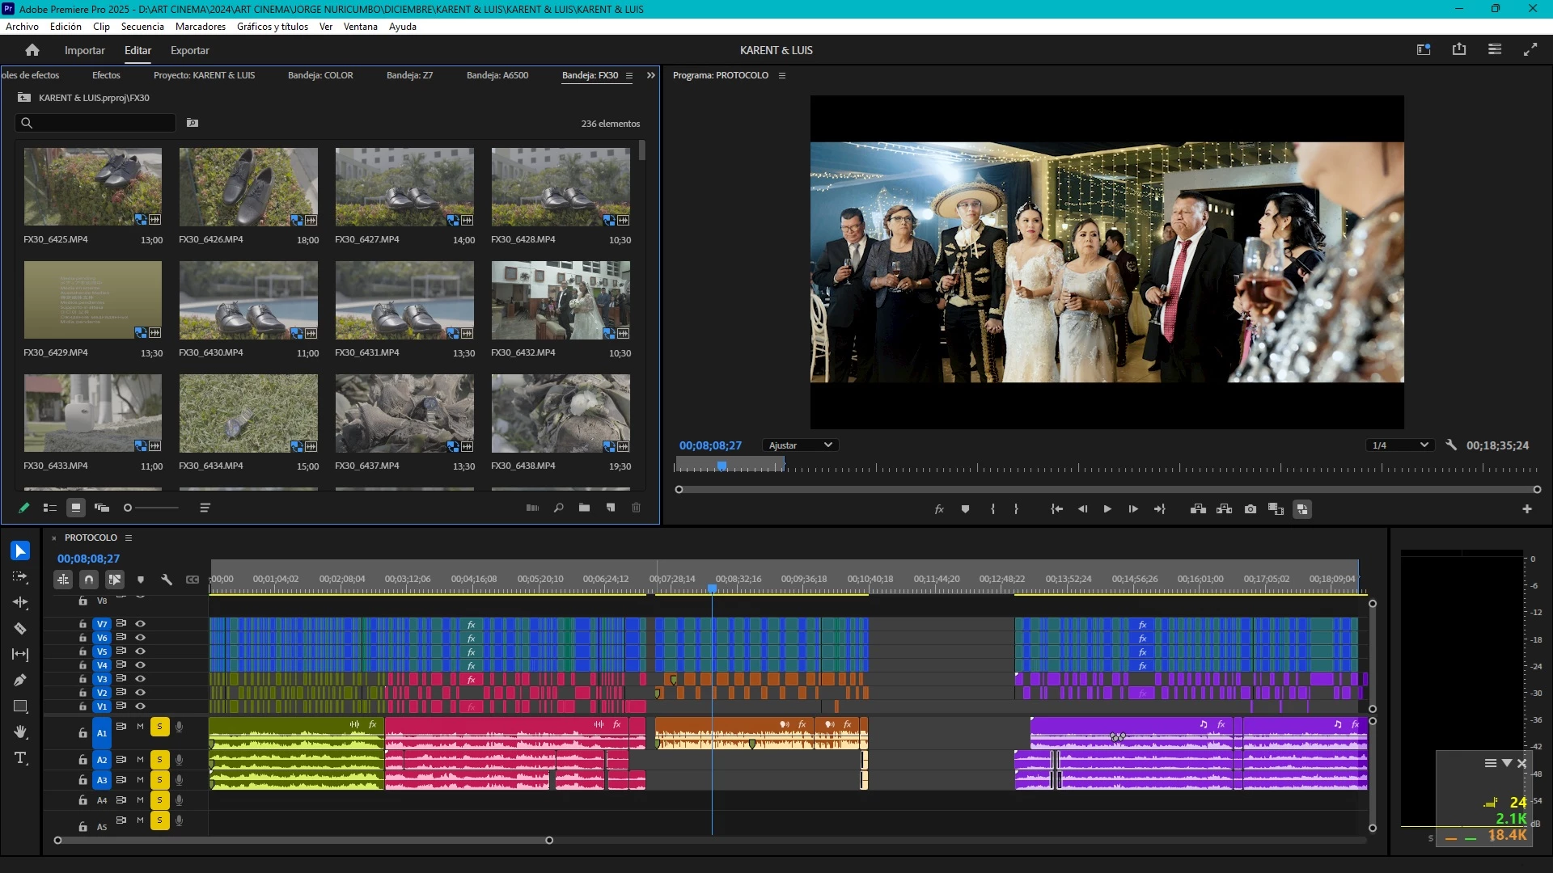The height and width of the screenshot is (873, 1553).
Task: Select the Razor tool
Action: point(20,628)
